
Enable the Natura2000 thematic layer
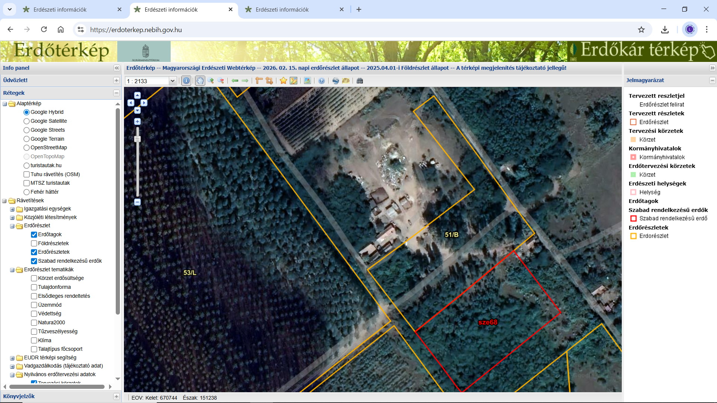34,322
